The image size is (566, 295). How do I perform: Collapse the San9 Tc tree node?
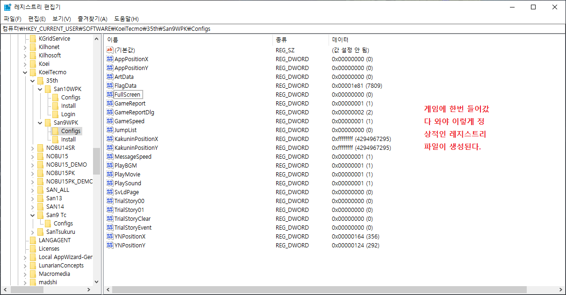pos(32,215)
